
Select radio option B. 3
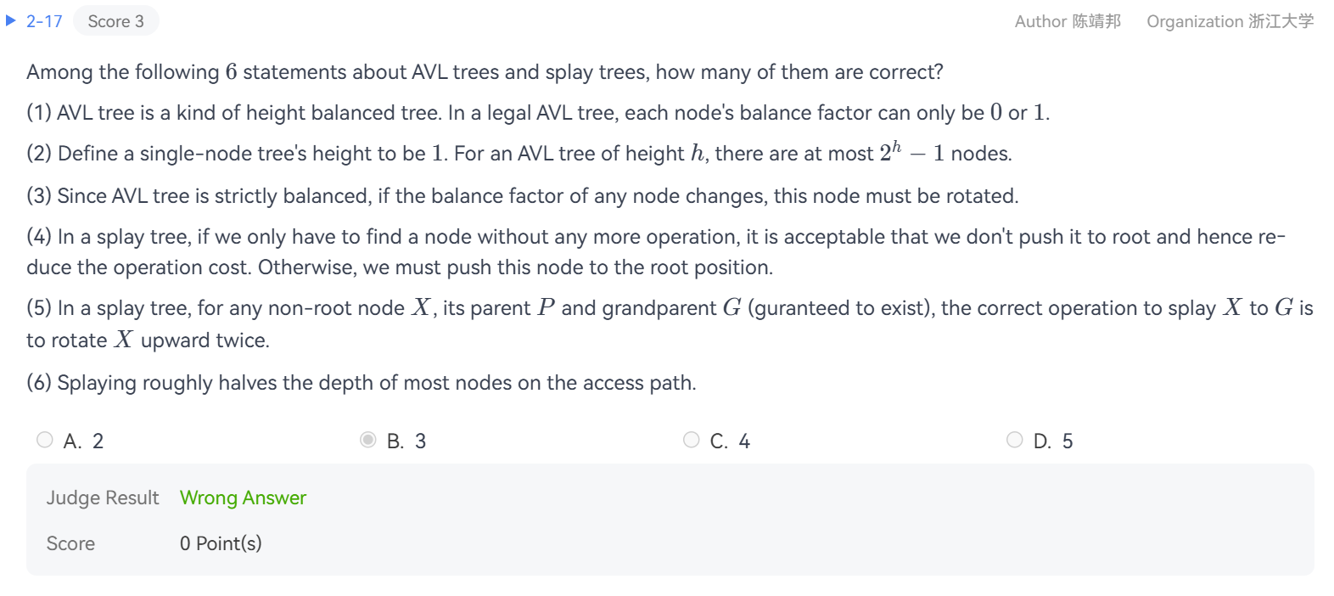click(368, 440)
